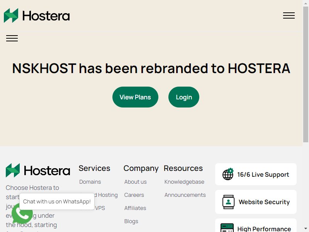This screenshot has width=309, height=232.
Task: Click the 'Website Security' text
Action: pos(264,202)
